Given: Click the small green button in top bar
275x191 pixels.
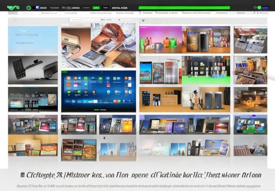Looking at the screenshot, I should (96, 8).
